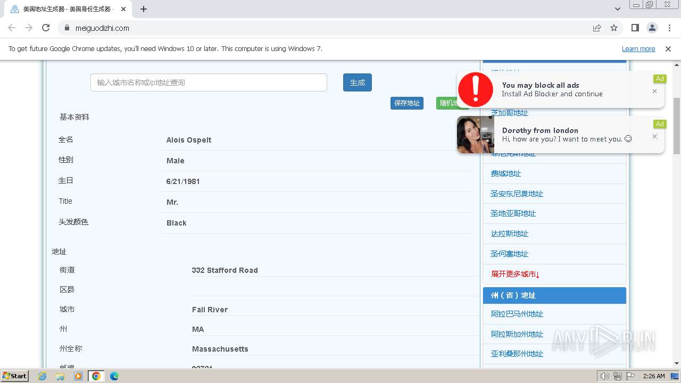The width and height of the screenshot is (681, 383).
Task: Click the site lock icon in address bar
Action: point(67,28)
